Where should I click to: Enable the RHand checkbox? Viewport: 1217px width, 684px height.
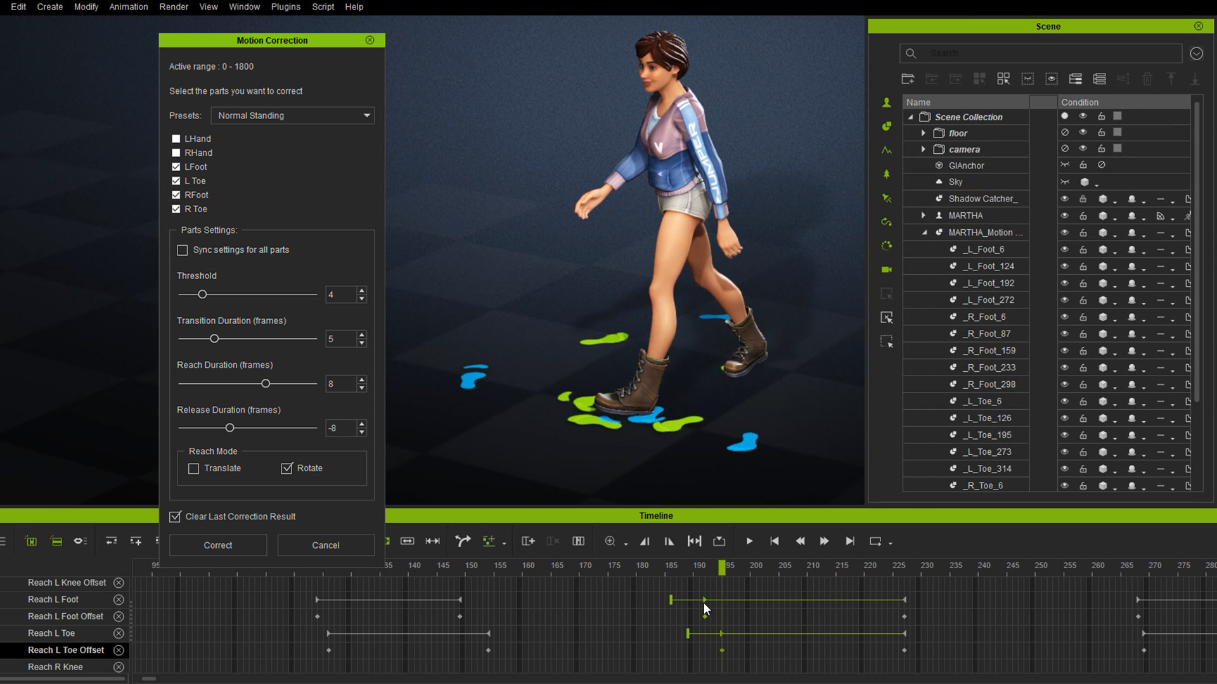point(176,153)
